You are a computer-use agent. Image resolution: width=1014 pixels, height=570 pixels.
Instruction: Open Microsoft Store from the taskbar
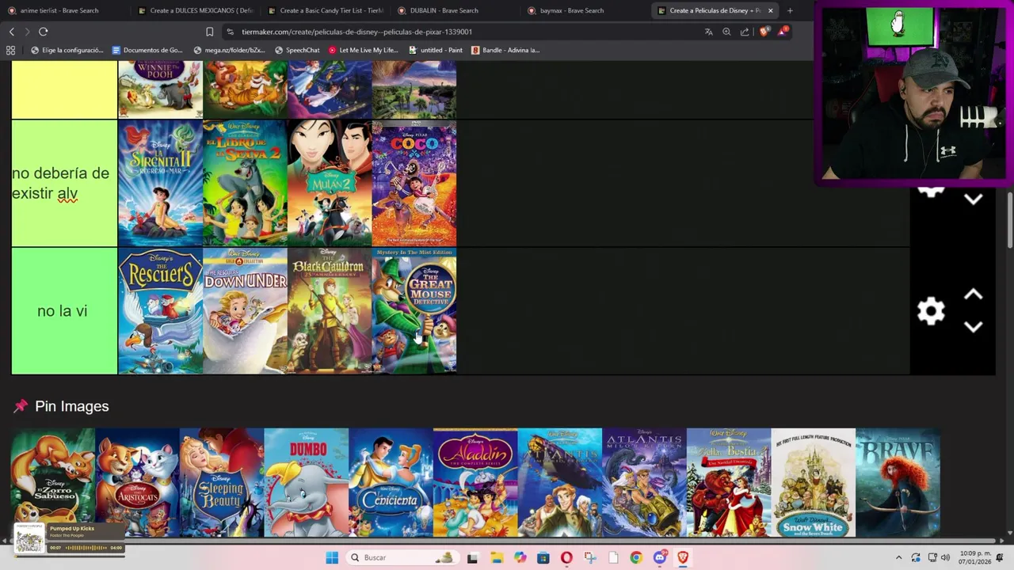pos(543,557)
